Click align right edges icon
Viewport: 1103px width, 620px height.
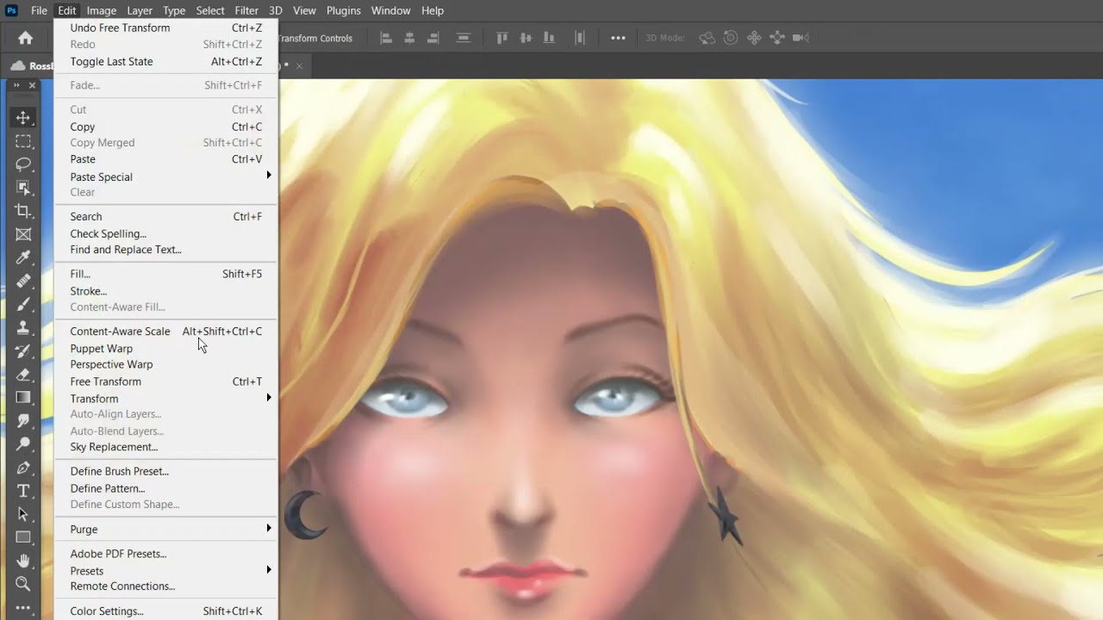tap(433, 38)
